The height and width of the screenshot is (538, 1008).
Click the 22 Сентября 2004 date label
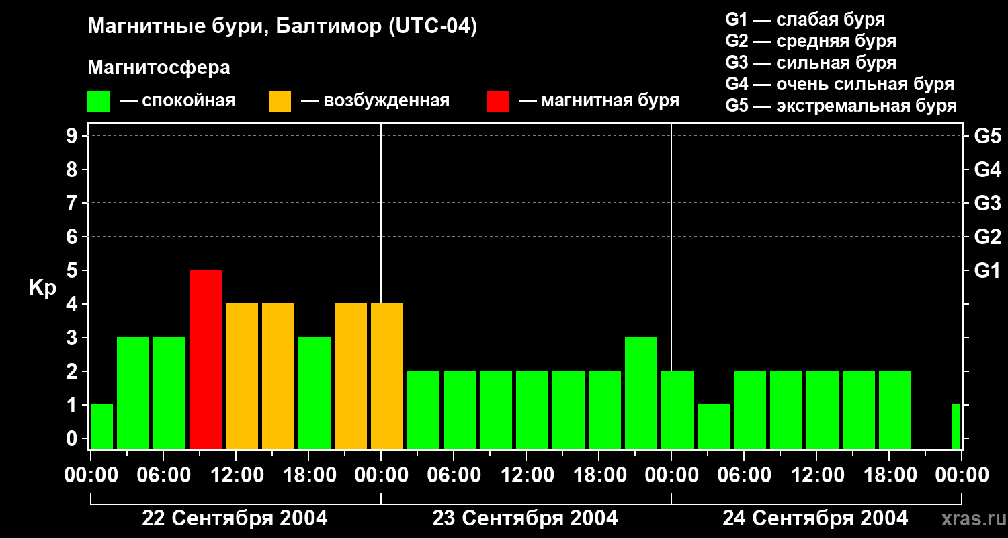click(235, 518)
